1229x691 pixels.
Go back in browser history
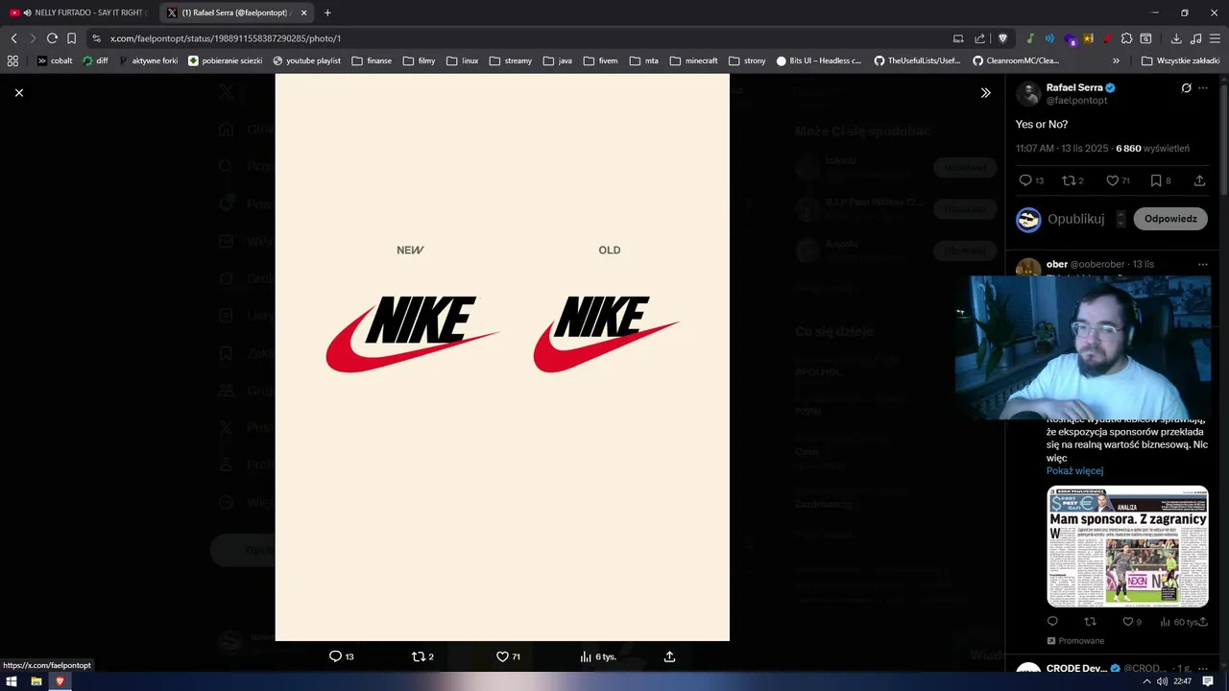click(13, 38)
